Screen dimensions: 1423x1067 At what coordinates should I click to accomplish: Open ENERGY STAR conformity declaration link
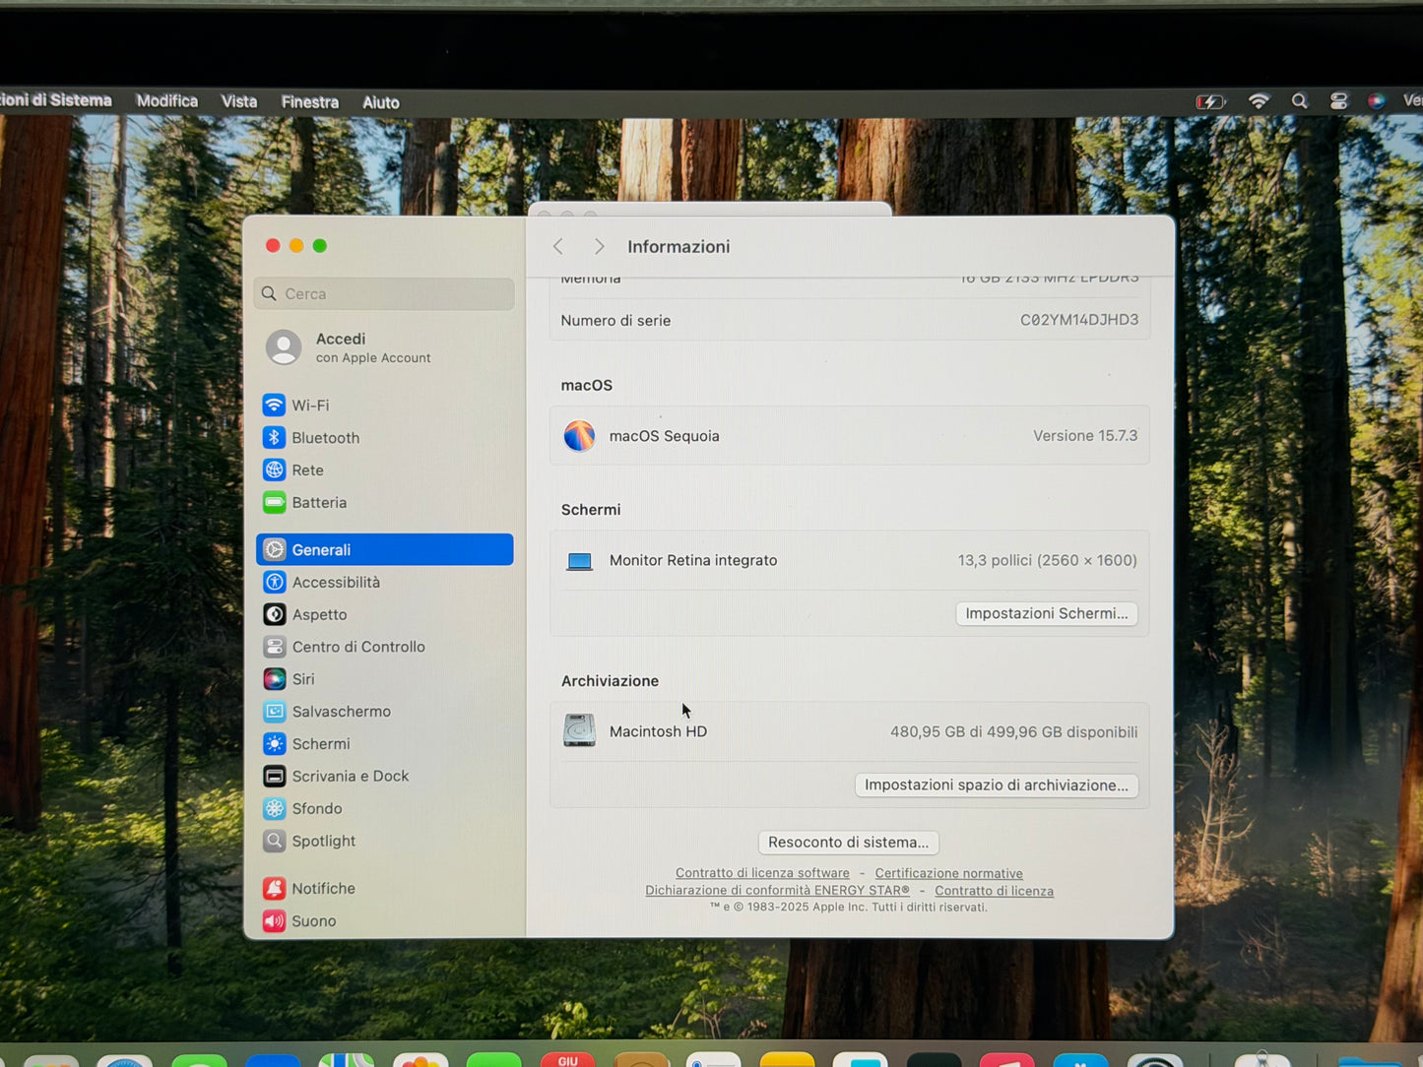tap(777, 891)
